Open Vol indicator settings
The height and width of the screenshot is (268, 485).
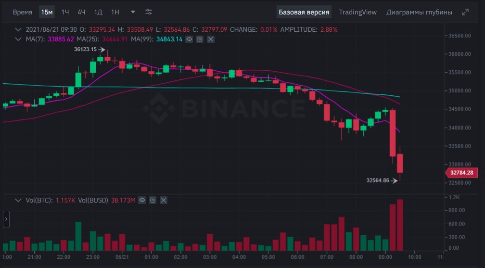[153, 200]
